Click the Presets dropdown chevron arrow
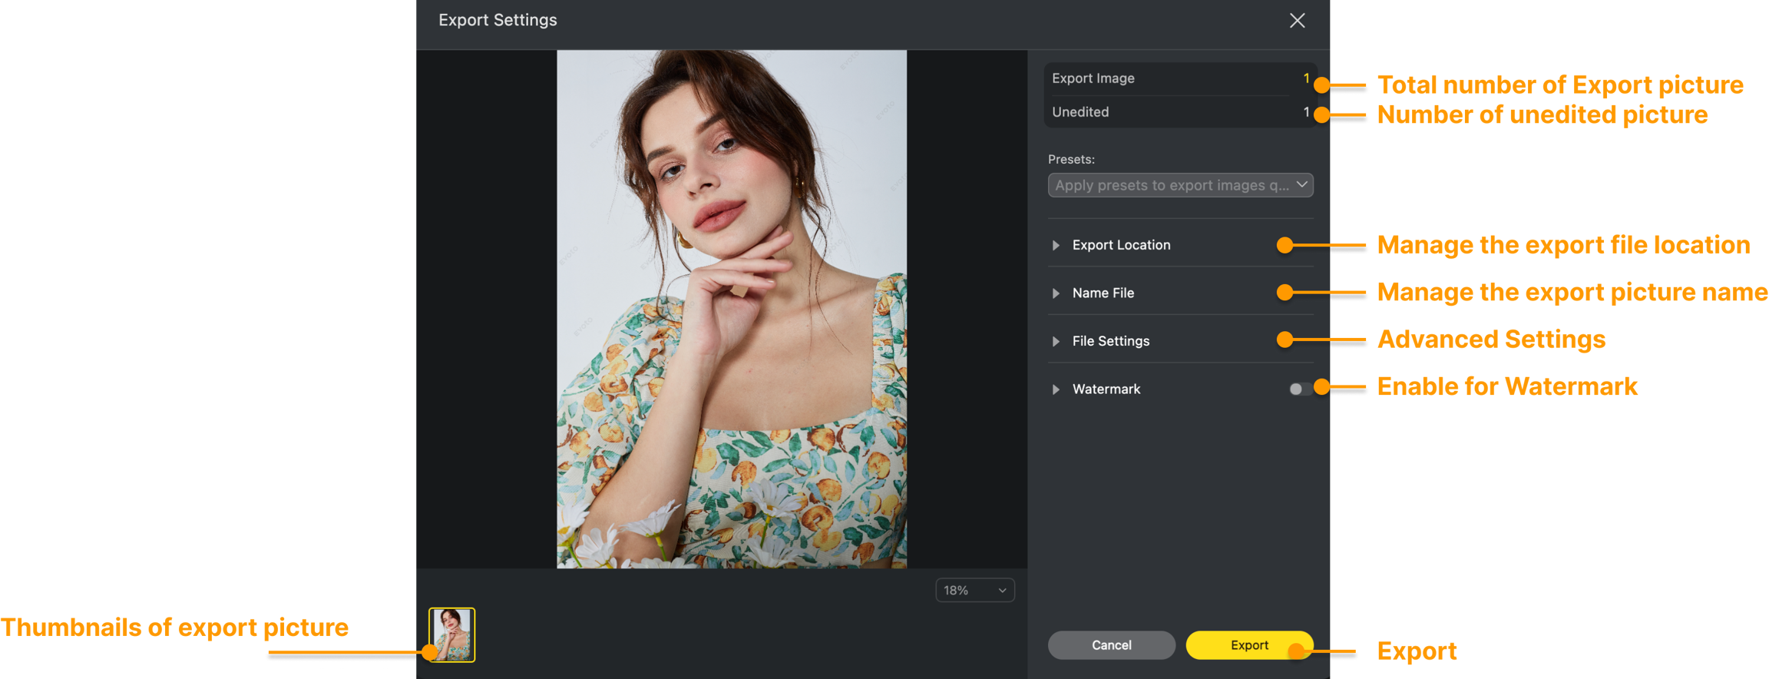The image size is (1769, 679). tap(1301, 184)
